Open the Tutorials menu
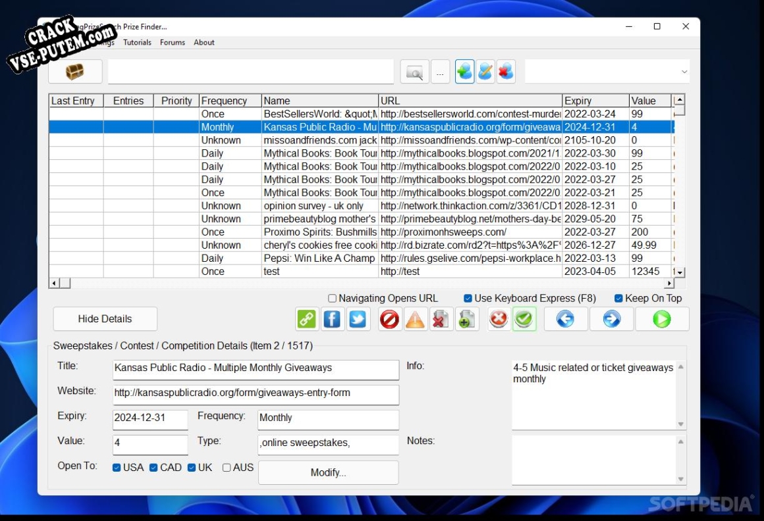This screenshot has width=764, height=521. [x=137, y=42]
